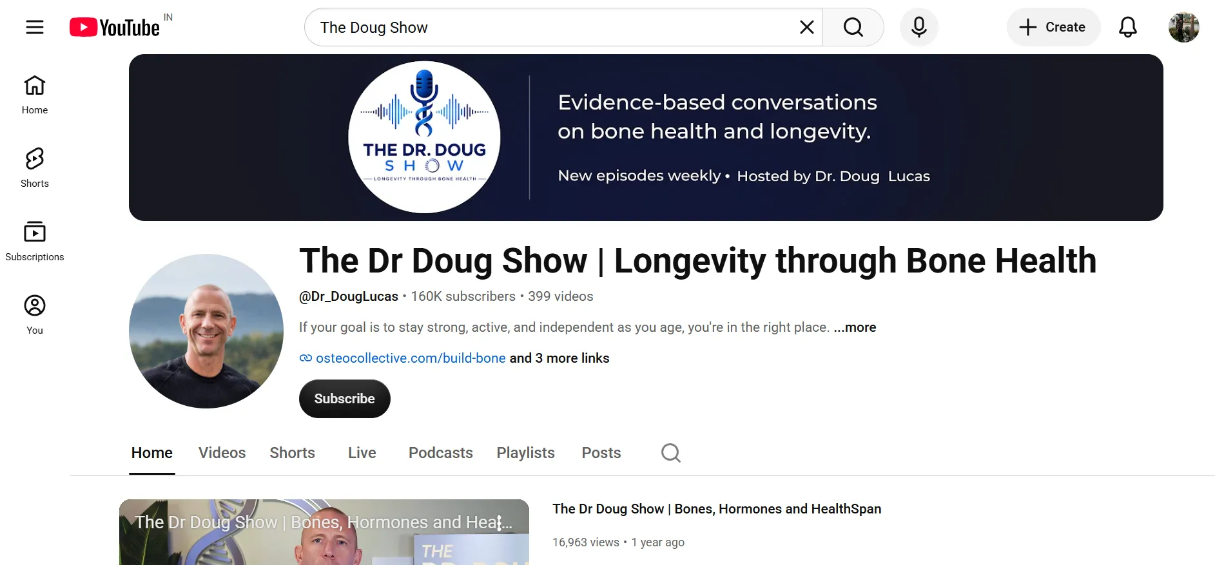Switch to the Posts tab
The height and width of the screenshot is (565, 1215).
click(x=601, y=453)
